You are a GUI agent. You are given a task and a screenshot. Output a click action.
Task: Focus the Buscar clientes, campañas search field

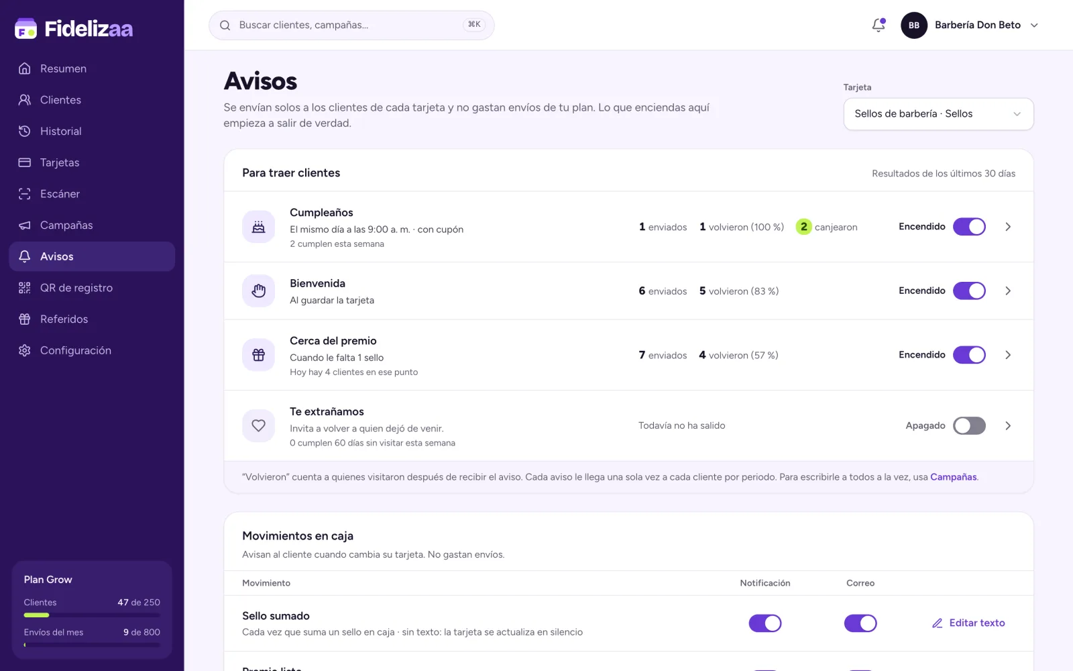click(x=351, y=25)
